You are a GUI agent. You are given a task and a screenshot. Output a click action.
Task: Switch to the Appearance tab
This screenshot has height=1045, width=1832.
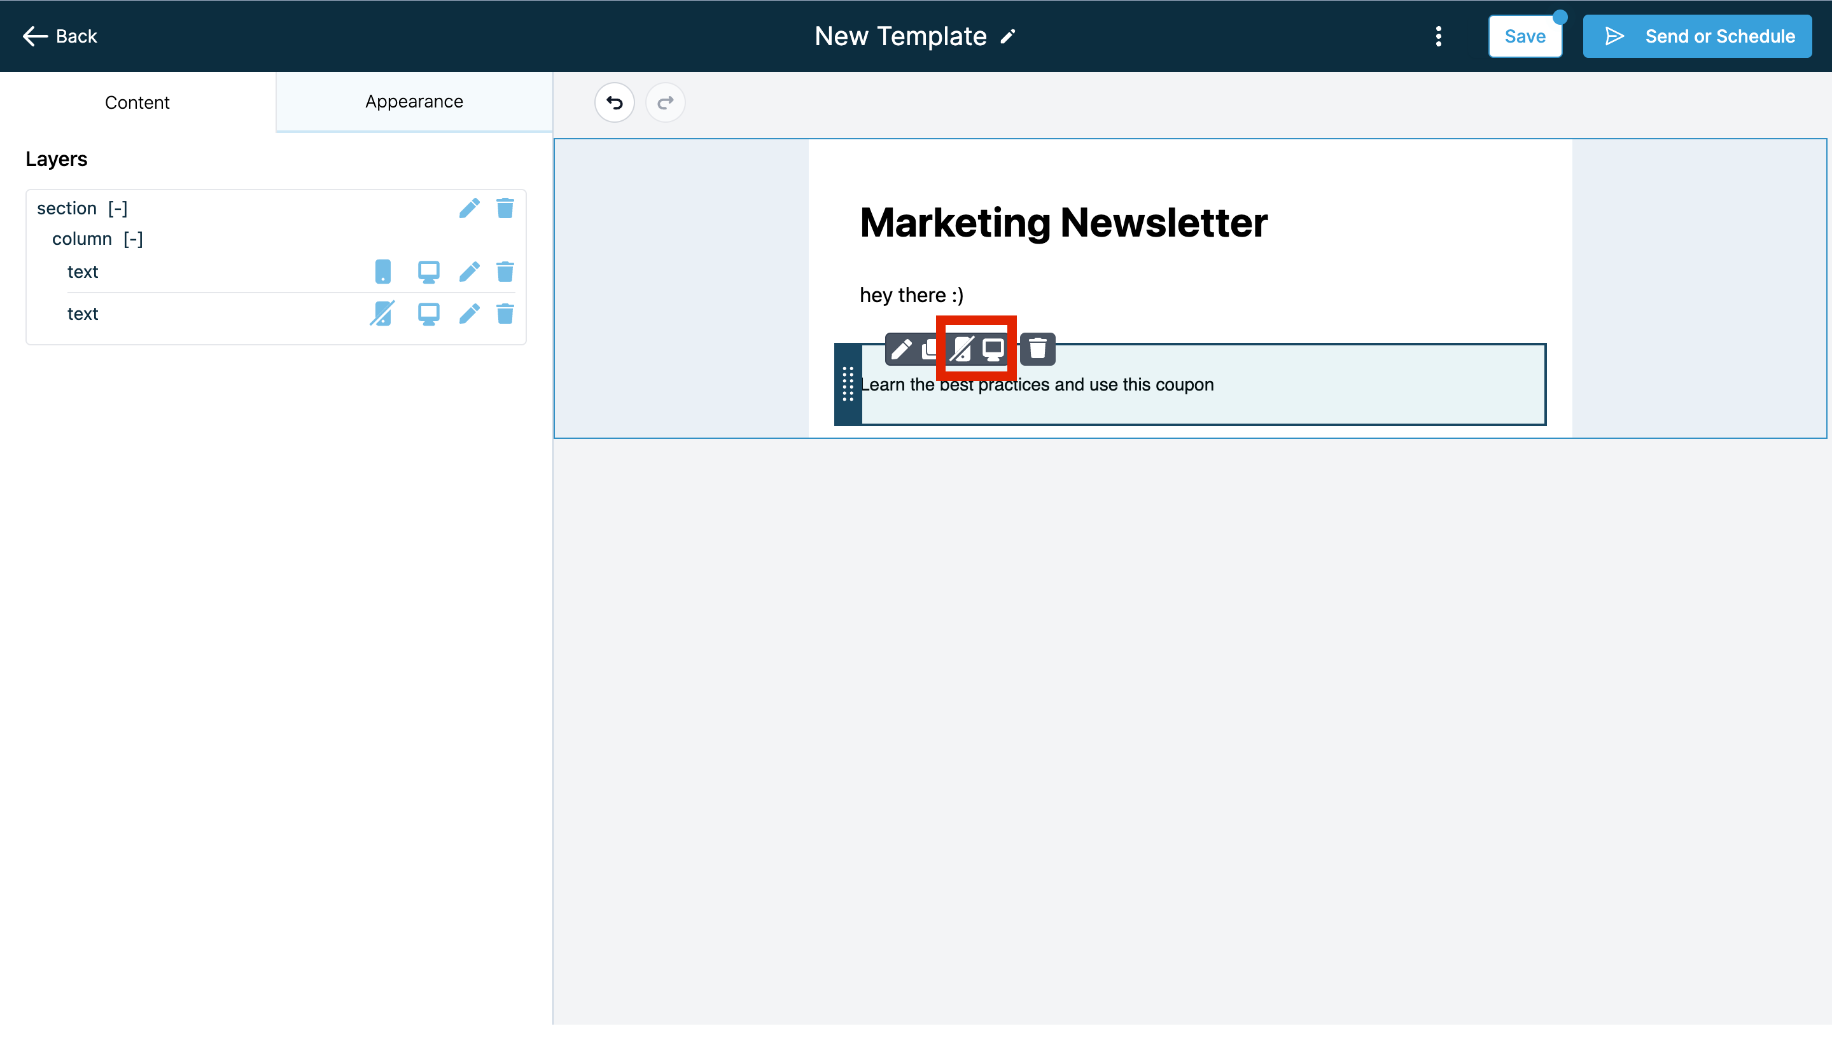(x=414, y=101)
